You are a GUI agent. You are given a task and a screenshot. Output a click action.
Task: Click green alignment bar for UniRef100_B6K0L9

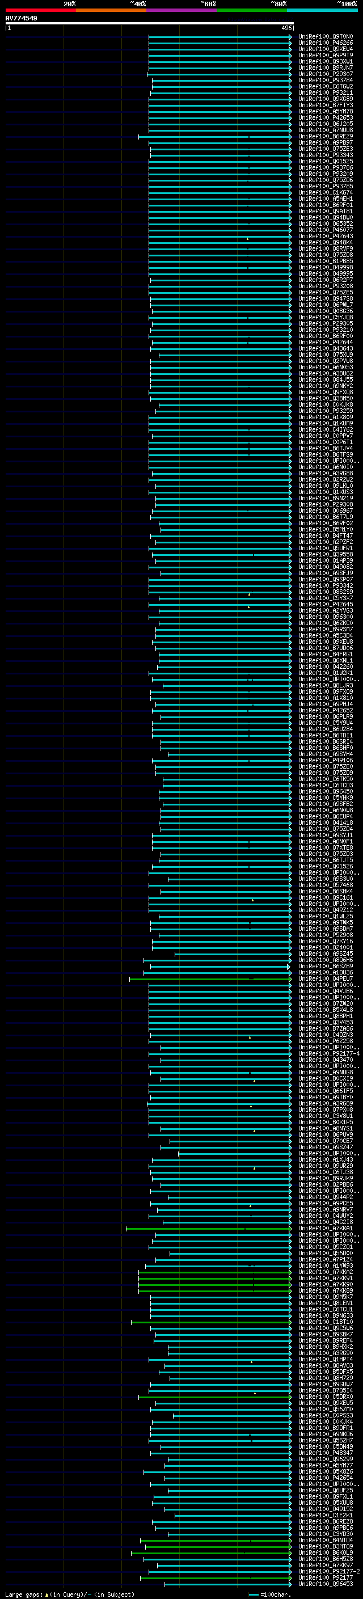click(x=211, y=1552)
